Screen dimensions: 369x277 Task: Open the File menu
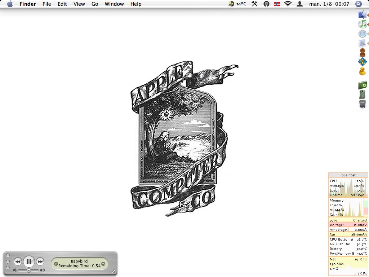point(46,4)
